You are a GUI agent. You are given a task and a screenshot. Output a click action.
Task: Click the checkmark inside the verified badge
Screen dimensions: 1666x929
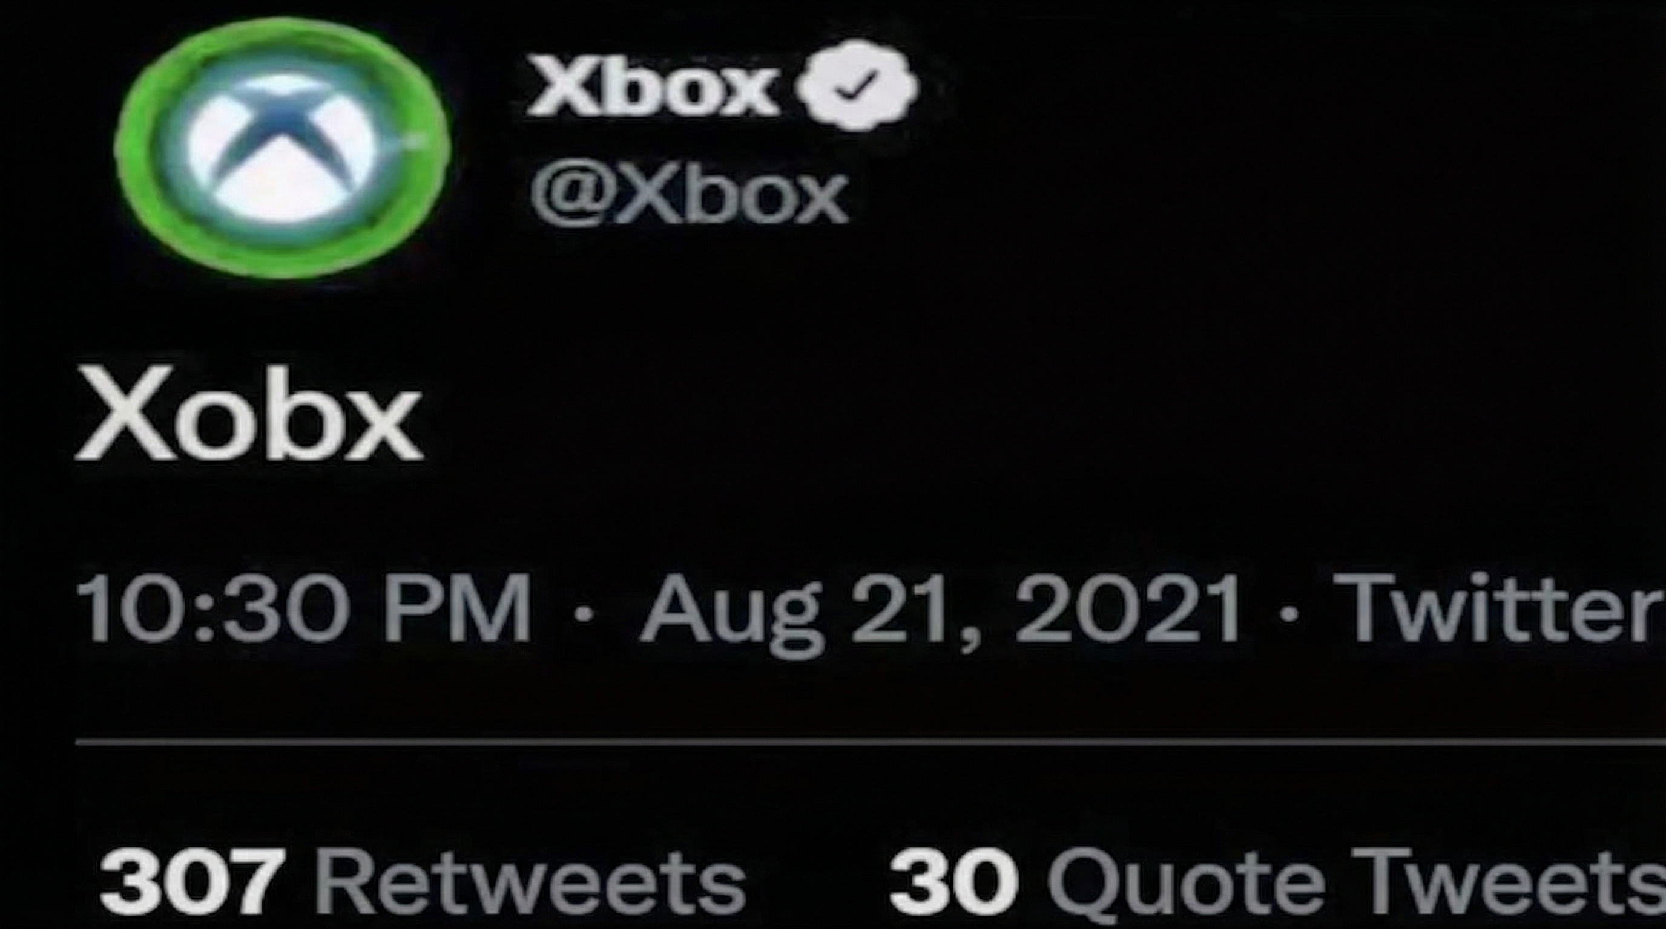click(x=857, y=86)
